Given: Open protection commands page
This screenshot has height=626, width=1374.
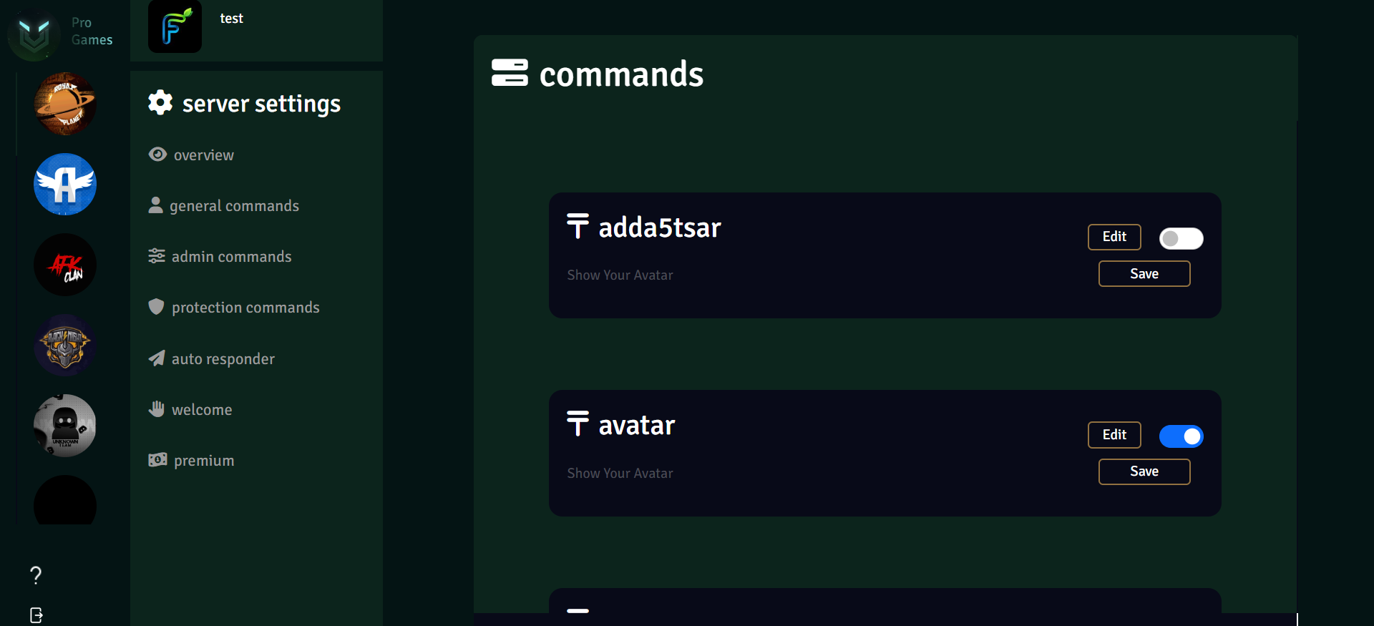Looking at the screenshot, I should (233, 308).
